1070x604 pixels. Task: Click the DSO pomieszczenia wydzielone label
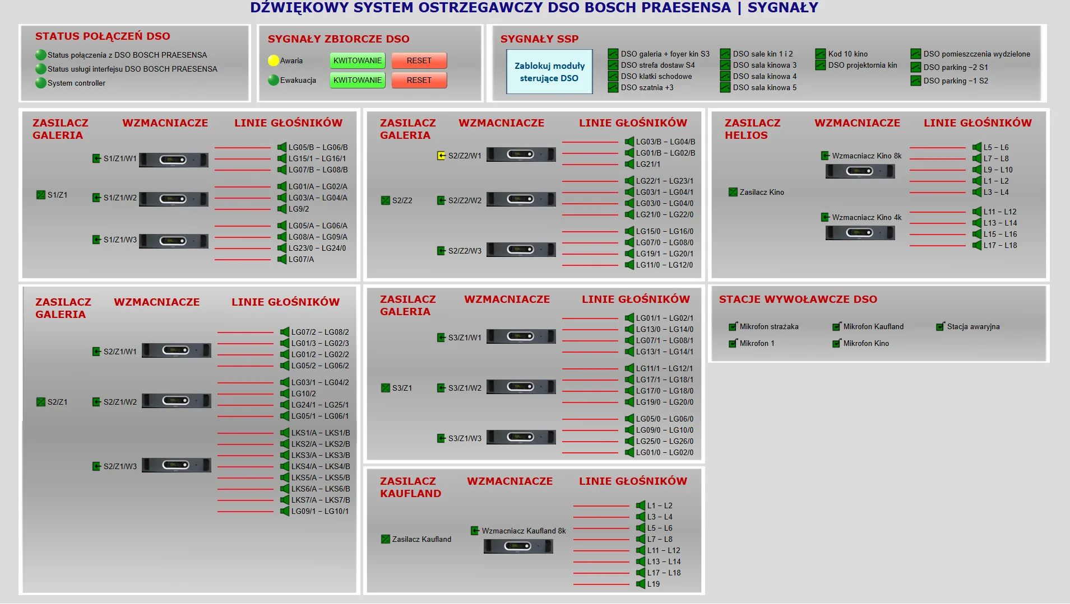(x=977, y=54)
